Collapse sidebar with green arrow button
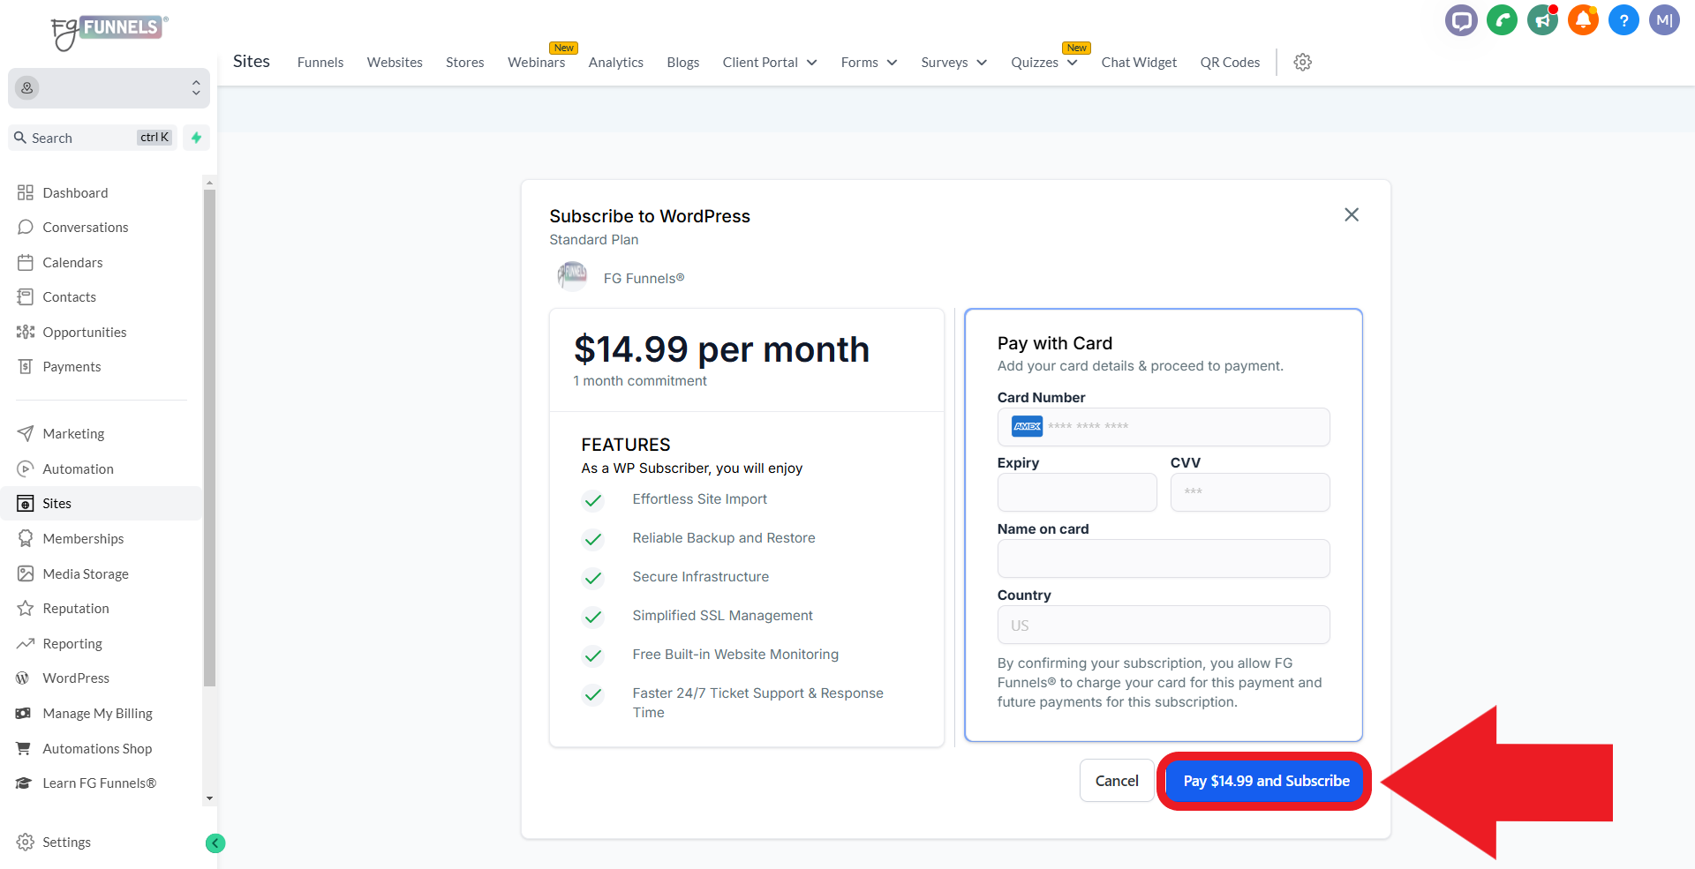The image size is (1695, 869). (x=215, y=843)
